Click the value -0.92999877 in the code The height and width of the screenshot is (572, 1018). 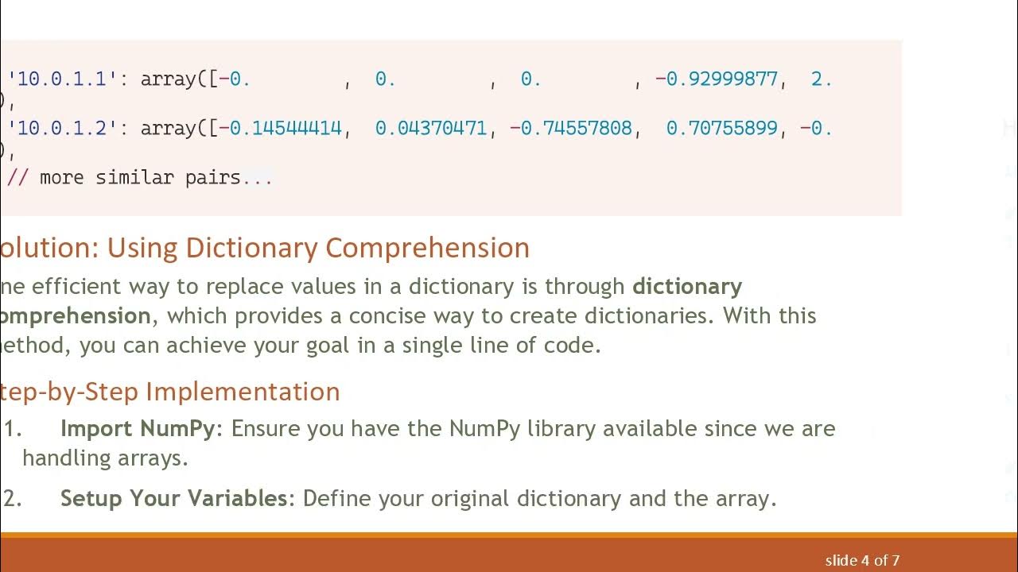[x=716, y=79]
